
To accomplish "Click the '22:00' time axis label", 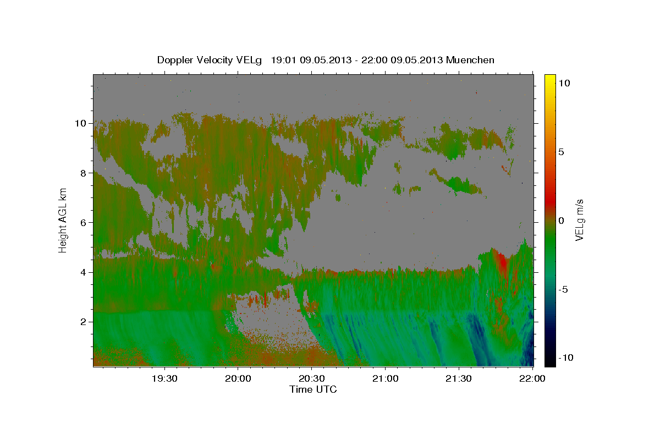I will (x=532, y=378).
